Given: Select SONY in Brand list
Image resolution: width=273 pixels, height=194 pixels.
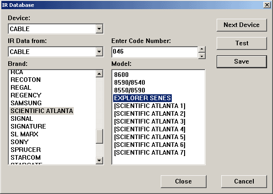Looking at the screenshot, I should point(19,142).
